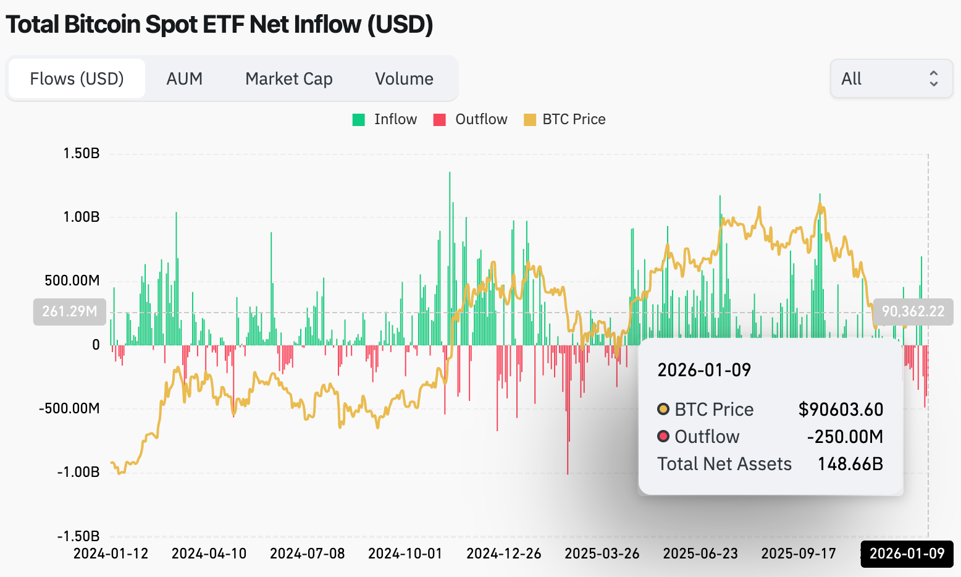Select the Volume tab
This screenshot has width=961, height=577.
[x=404, y=79]
